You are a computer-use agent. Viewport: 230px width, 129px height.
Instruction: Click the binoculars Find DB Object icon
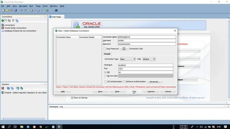[x=56, y=10]
